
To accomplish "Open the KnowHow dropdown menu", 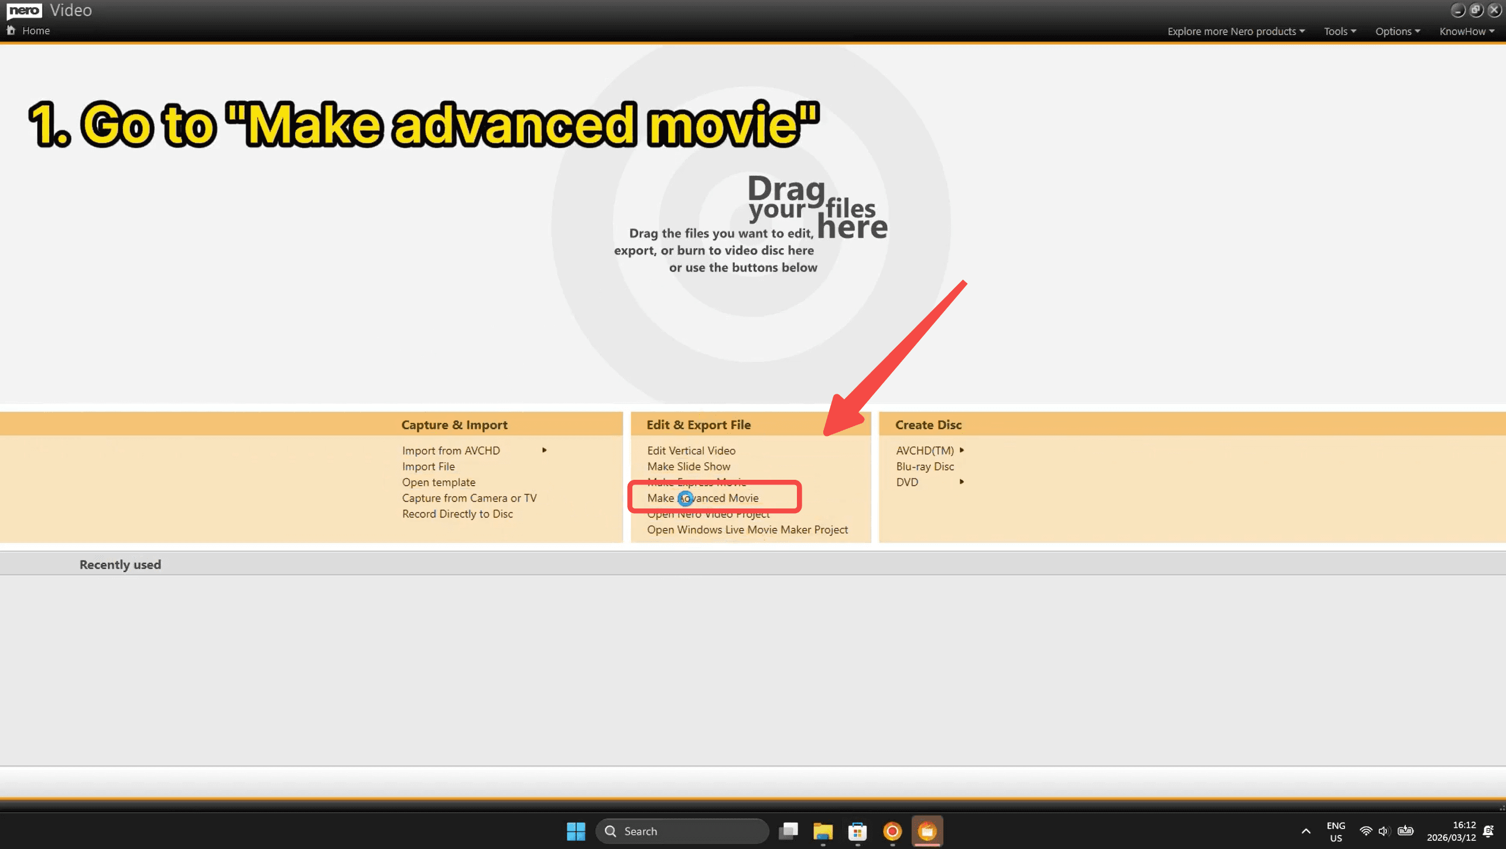I will [1466, 32].
